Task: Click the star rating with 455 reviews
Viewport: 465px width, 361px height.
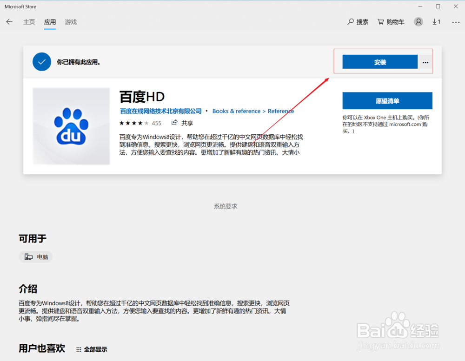Action: pos(140,123)
